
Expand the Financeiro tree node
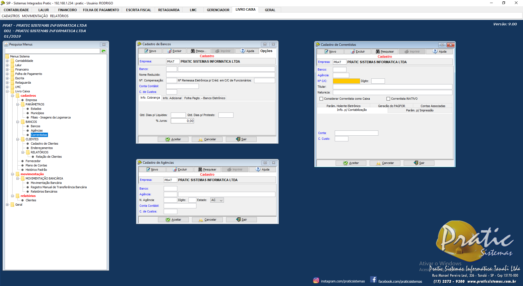tap(7, 70)
